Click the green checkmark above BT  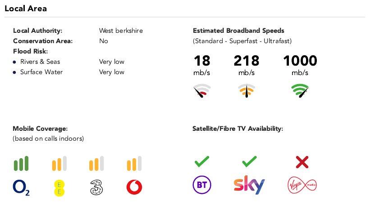[202, 160]
